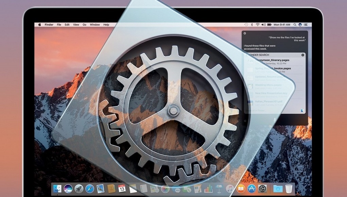
Task: Open System Preferences gear in Dock
Action: tap(262, 189)
